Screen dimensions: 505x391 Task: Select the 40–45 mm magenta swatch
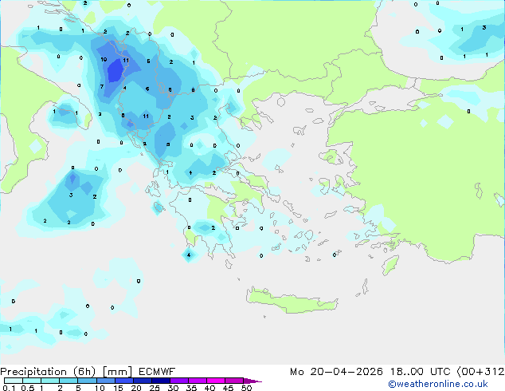point(216,381)
